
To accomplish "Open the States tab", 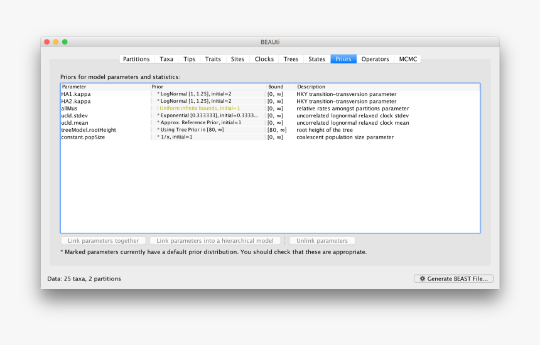I will coord(317,59).
